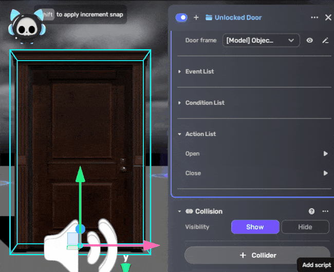Click the Collision help question mark icon
The width and height of the screenshot is (334, 272).
pos(311,211)
